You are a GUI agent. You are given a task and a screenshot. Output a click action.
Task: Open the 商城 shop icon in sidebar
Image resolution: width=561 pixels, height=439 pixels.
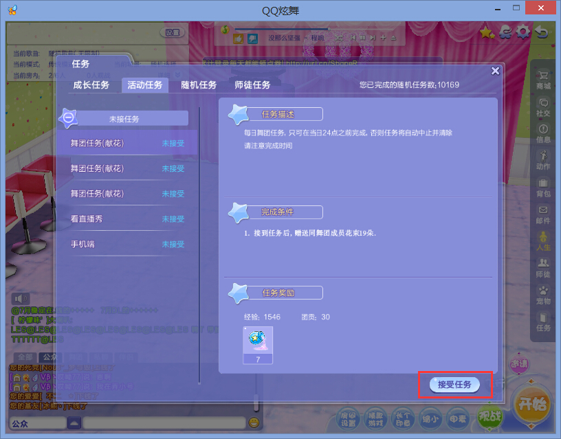point(543,80)
